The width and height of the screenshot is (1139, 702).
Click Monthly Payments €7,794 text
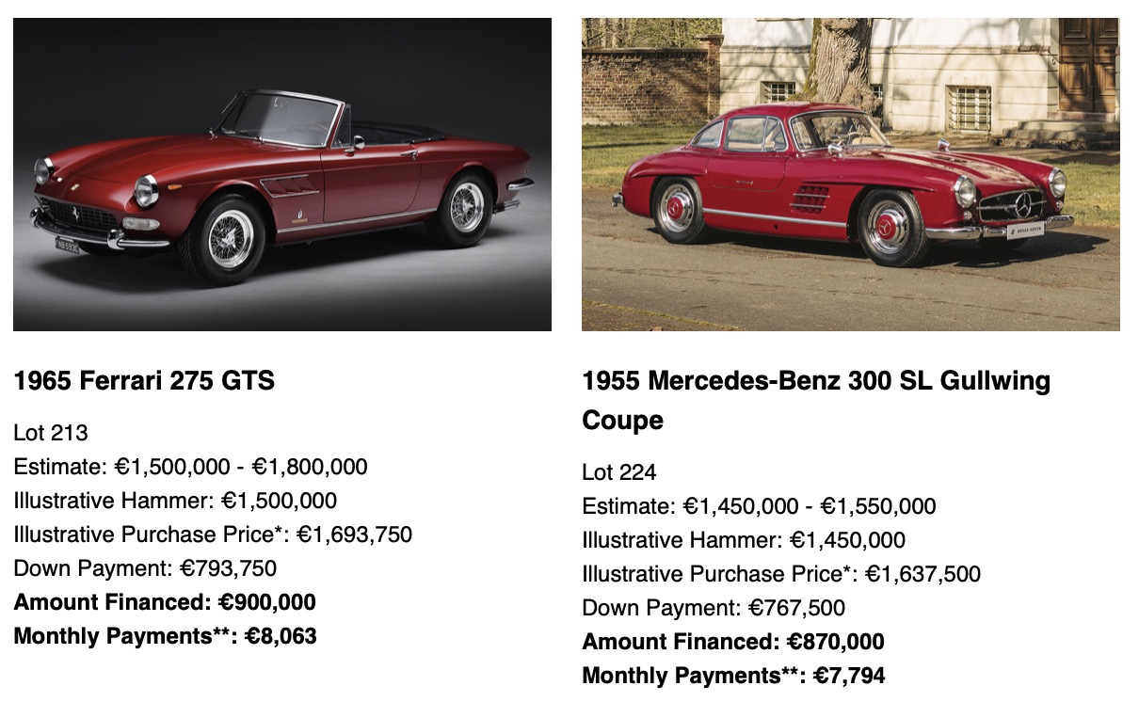pos(733,676)
